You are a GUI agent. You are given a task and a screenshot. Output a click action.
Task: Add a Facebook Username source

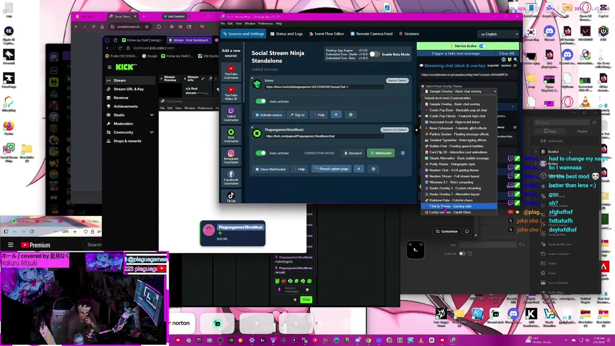231,178
